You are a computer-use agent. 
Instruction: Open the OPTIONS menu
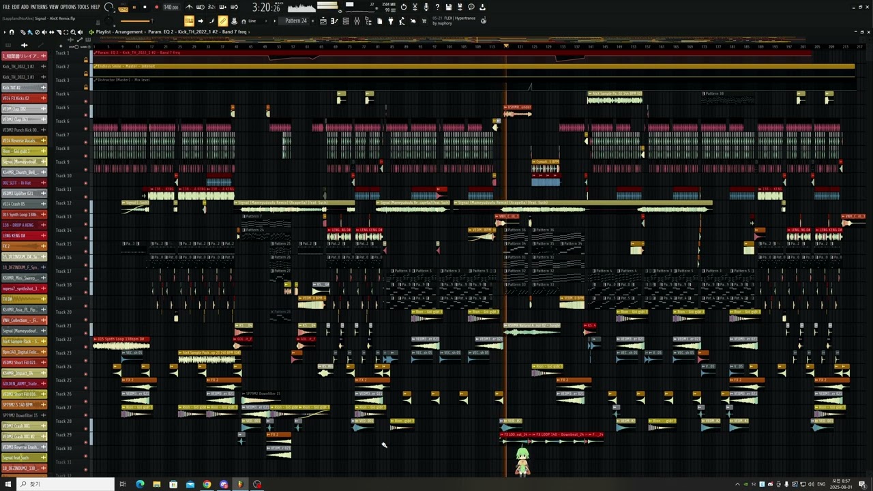tap(68, 7)
